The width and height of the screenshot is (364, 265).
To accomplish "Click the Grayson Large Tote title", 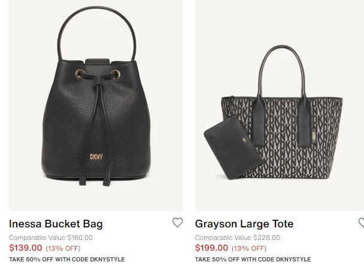I will coord(244,224).
